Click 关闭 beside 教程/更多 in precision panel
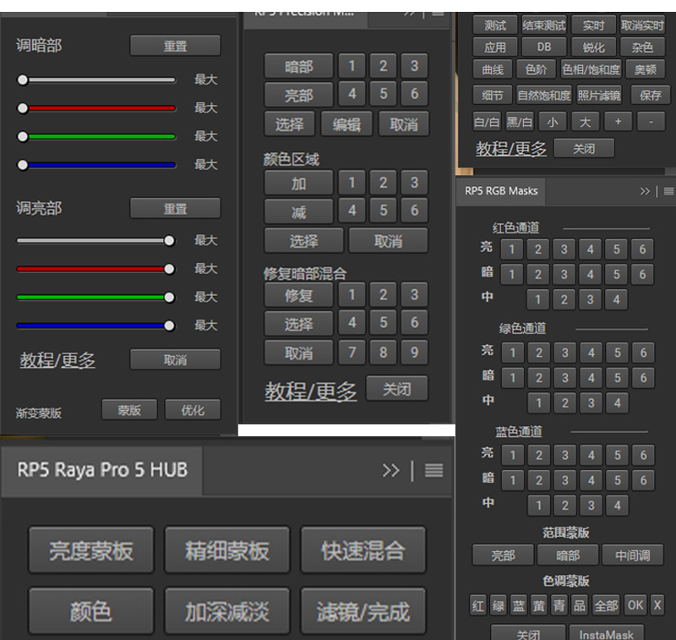Image resolution: width=676 pixels, height=640 pixels. click(397, 389)
